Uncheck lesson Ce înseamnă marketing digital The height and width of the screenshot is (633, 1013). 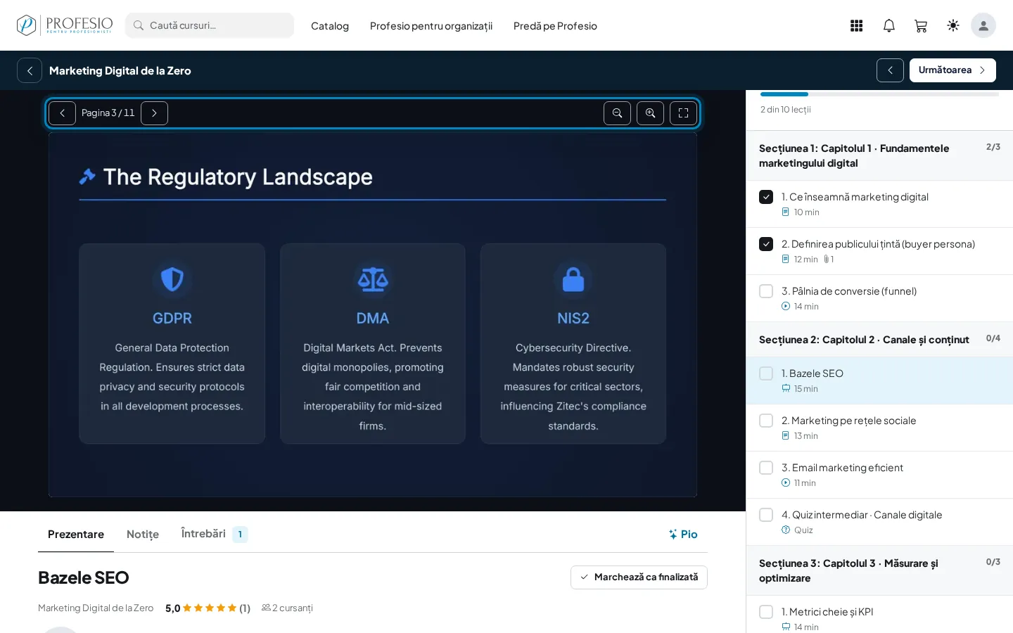(x=766, y=197)
